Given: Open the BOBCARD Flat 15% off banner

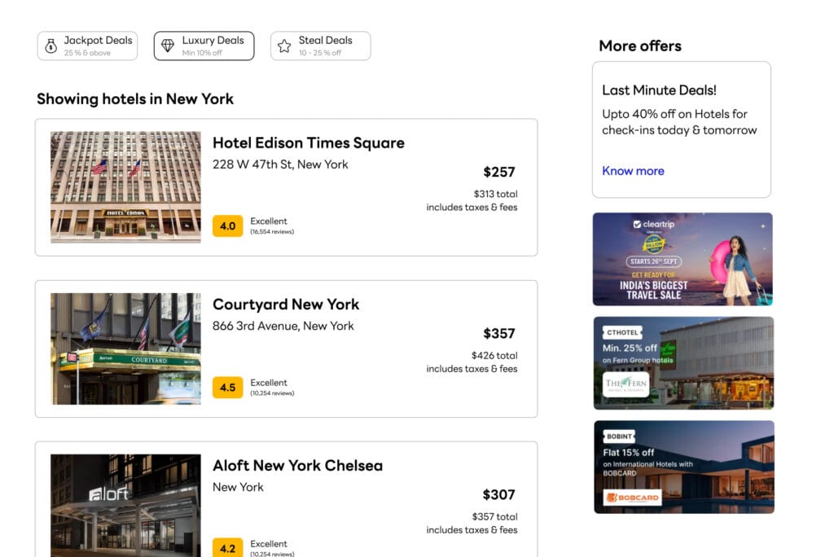Looking at the screenshot, I should click(683, 467).
